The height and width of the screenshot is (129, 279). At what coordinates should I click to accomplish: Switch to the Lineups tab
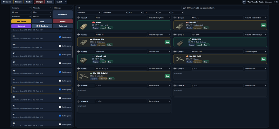coord(18,2)
